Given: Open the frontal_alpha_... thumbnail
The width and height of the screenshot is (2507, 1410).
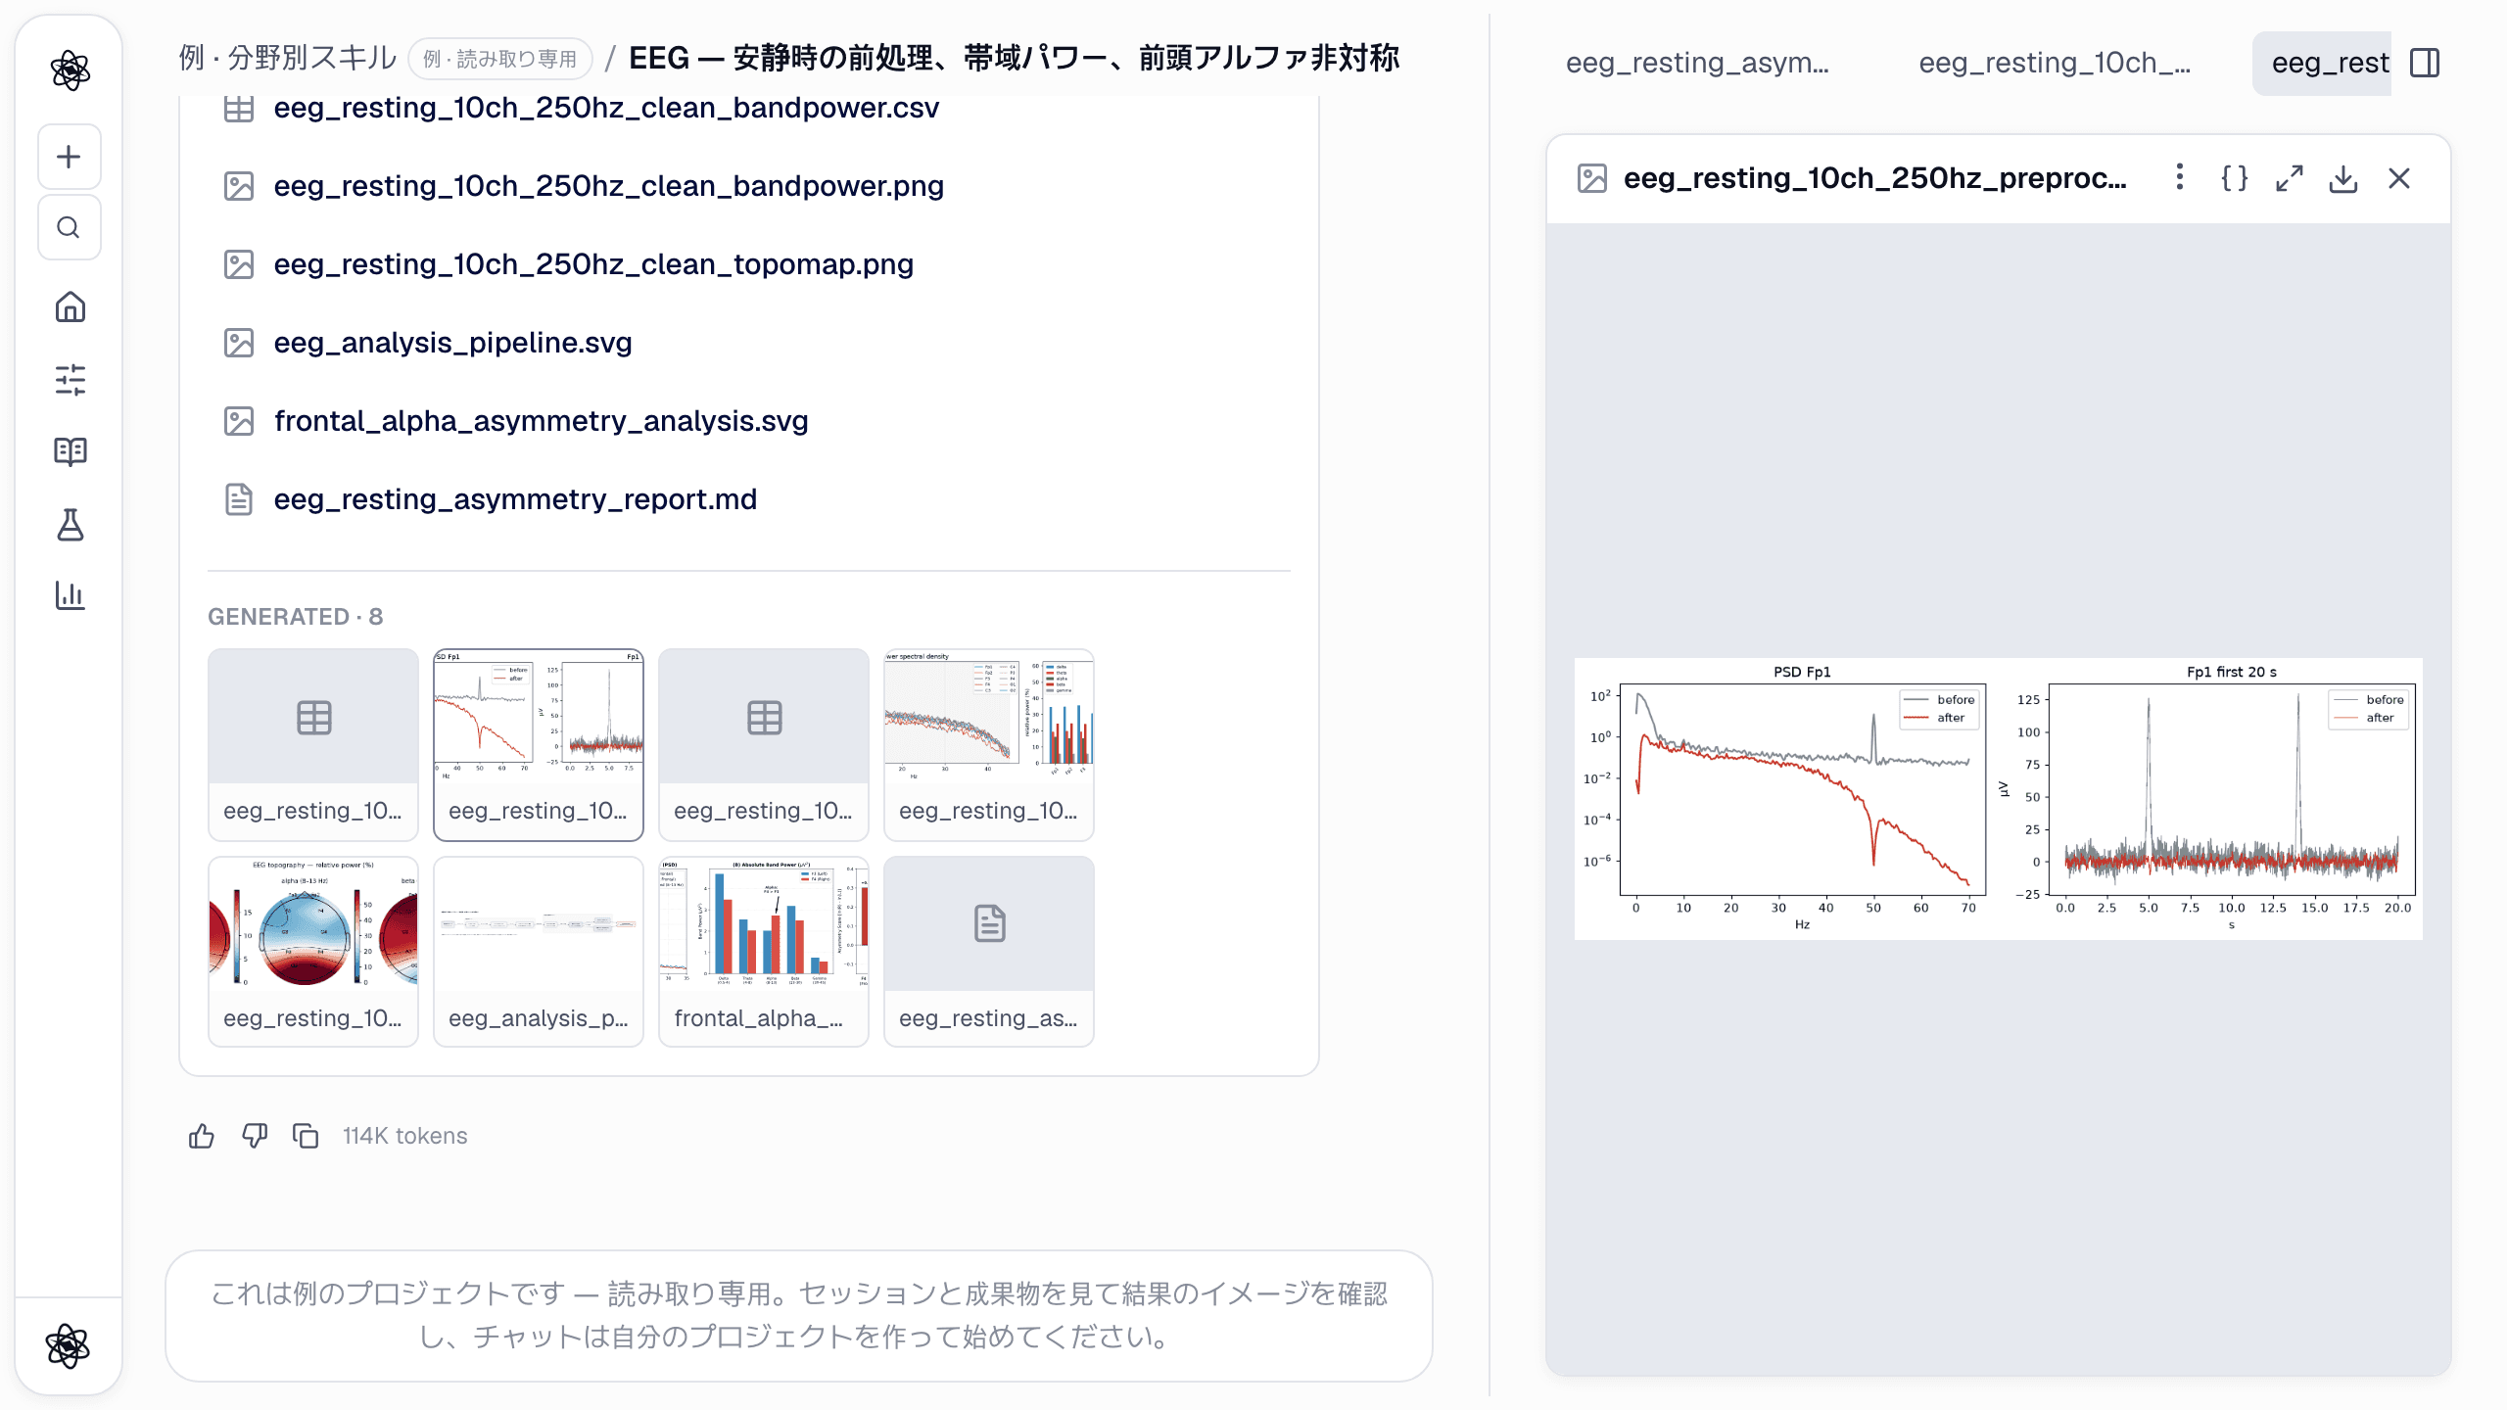Looking at the screenshot, I should tap(764, 952).
